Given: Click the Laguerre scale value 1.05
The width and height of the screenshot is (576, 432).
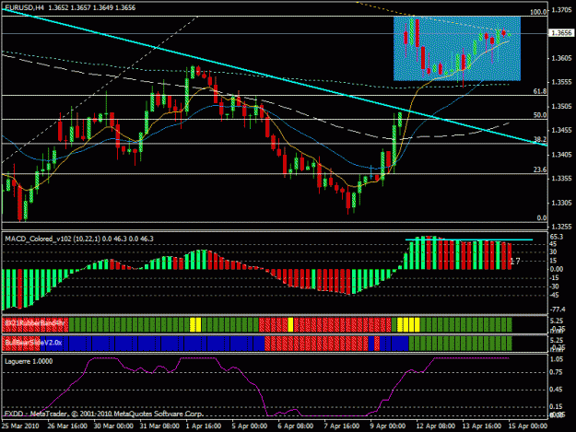Looking at the screenshot, I should [x=556, y=359].
